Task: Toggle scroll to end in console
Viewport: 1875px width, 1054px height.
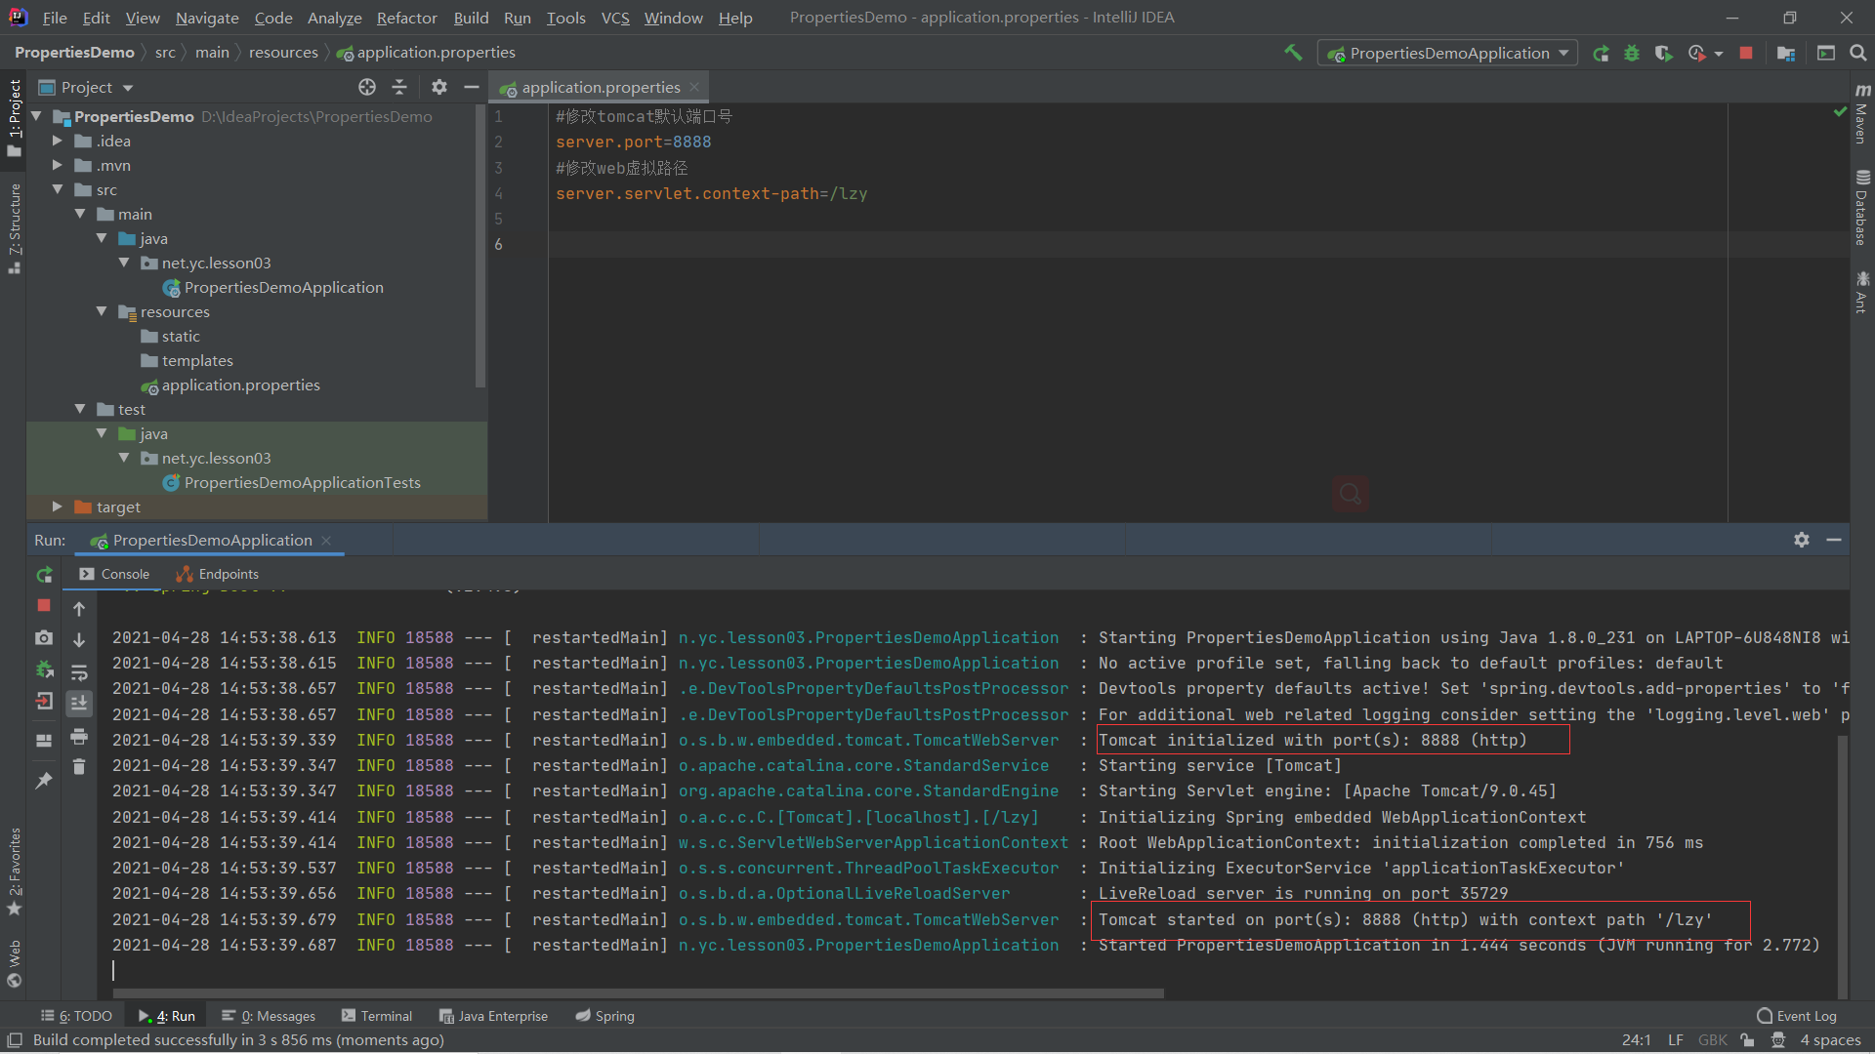Action: point(79,703)
